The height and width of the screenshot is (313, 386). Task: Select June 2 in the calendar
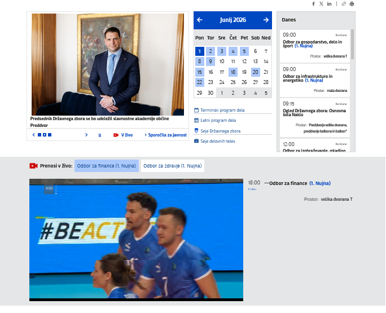(210, 51)
